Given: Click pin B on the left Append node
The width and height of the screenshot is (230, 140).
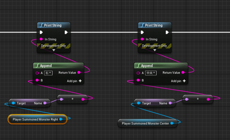Looking at the screenshot, I should point(37,80).
